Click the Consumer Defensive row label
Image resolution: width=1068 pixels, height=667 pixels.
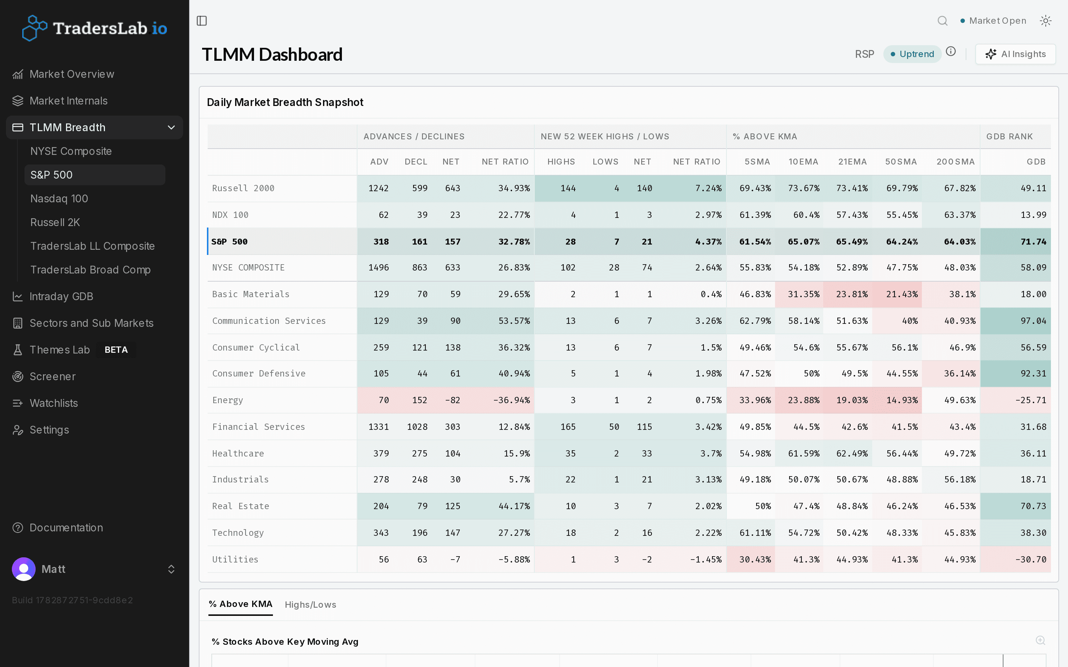(258, 373)
